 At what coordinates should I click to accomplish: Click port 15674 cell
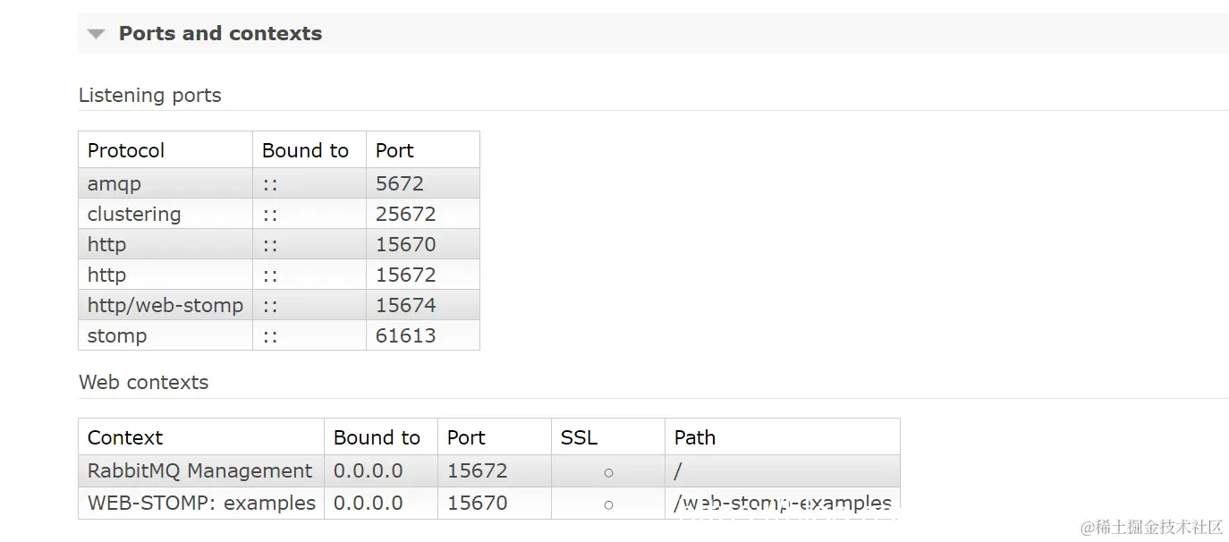[x=423, y=305]
